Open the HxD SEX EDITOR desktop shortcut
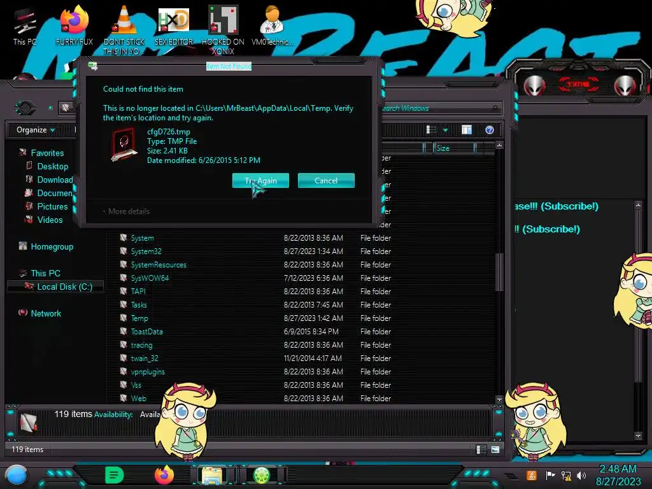Screen dimensions: 652x489 coord(174,25)
